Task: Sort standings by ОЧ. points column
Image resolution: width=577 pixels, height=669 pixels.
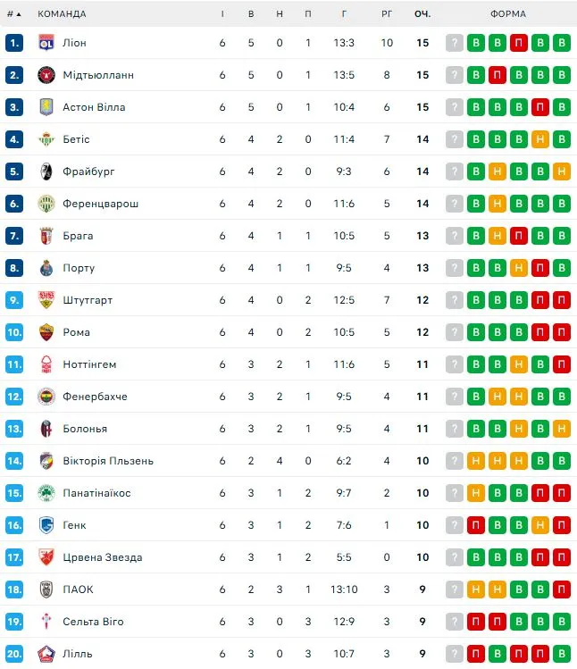Action: click(422, 14)
